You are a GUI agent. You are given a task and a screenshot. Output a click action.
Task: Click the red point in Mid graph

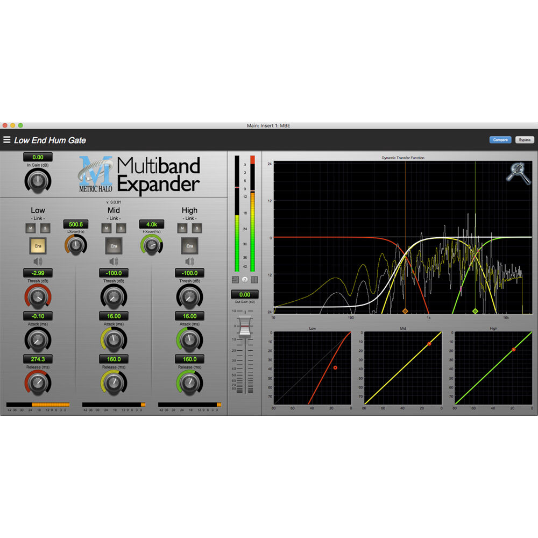(429, 343)
